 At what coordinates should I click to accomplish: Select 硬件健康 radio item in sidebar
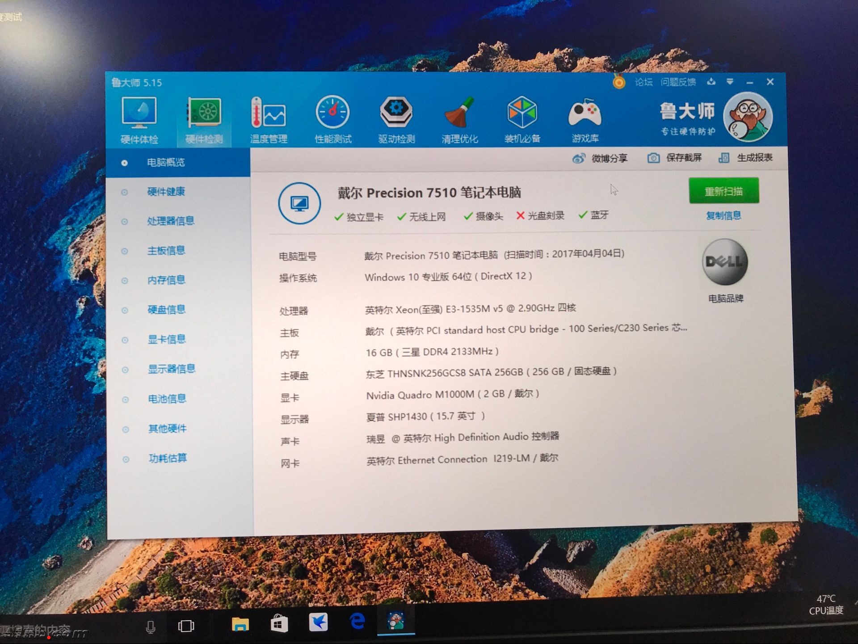(166, 192)
